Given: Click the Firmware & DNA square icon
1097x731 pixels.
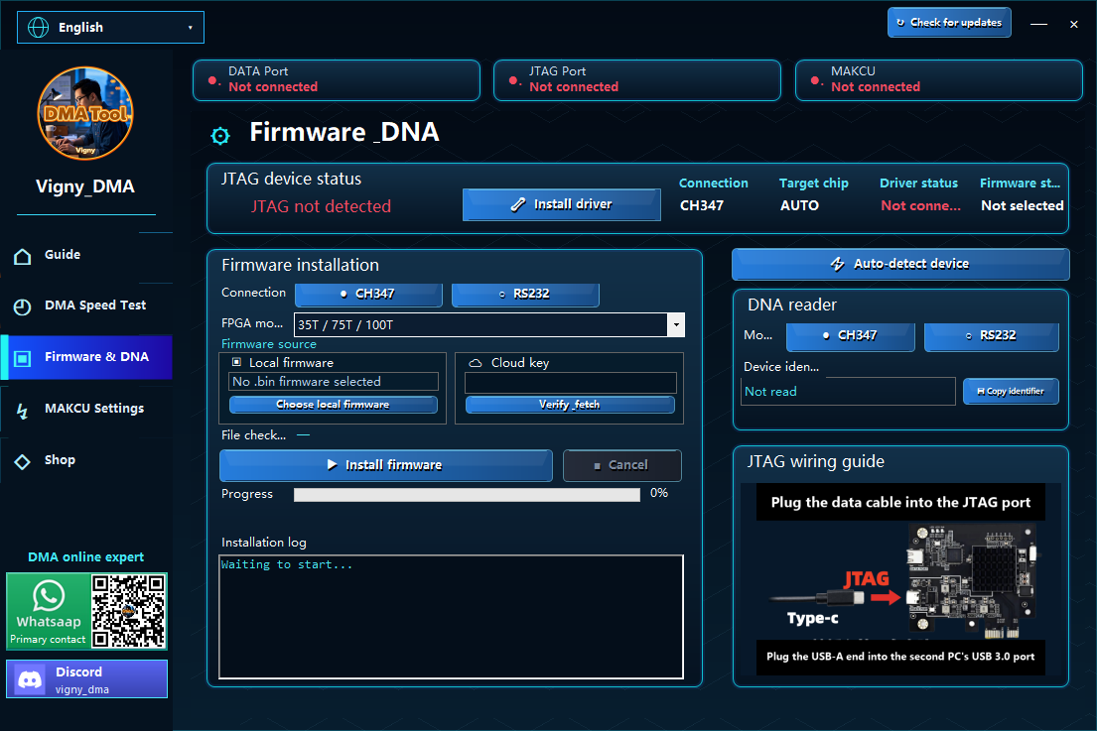Looking at the screenshot, I should pos(23,358).
